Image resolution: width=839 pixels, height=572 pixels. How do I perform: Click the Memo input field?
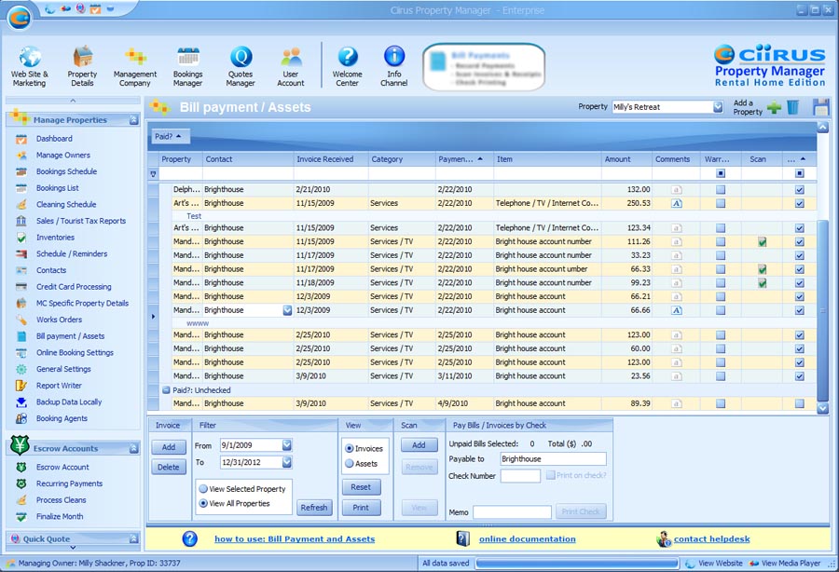click(512, 512)
